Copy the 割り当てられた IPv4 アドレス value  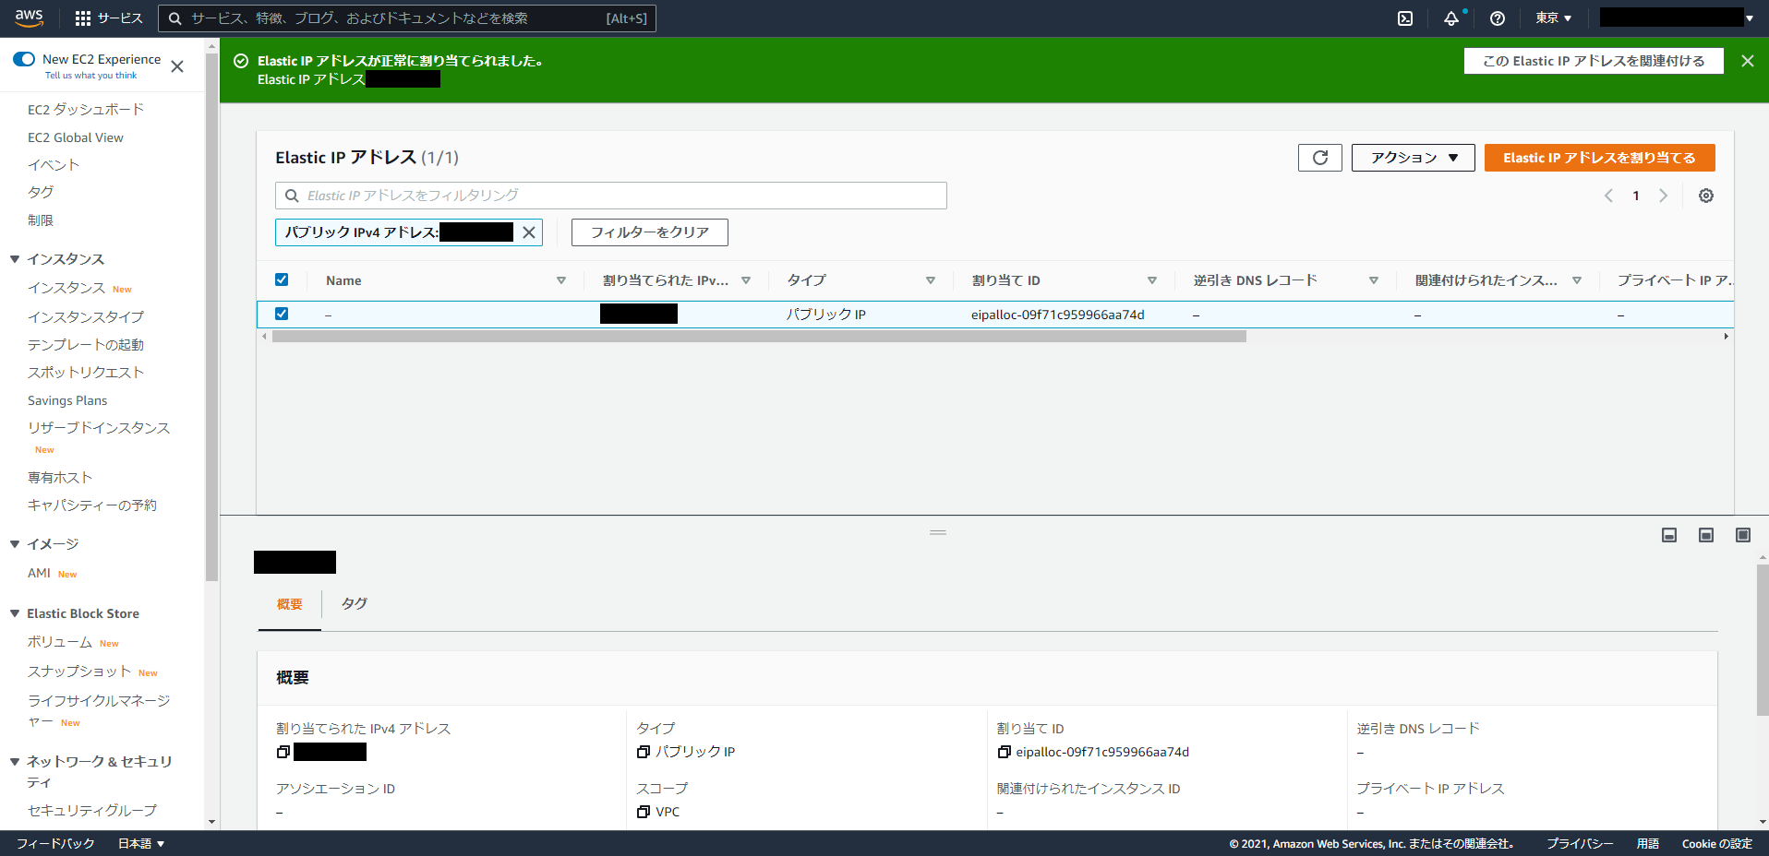283,752
